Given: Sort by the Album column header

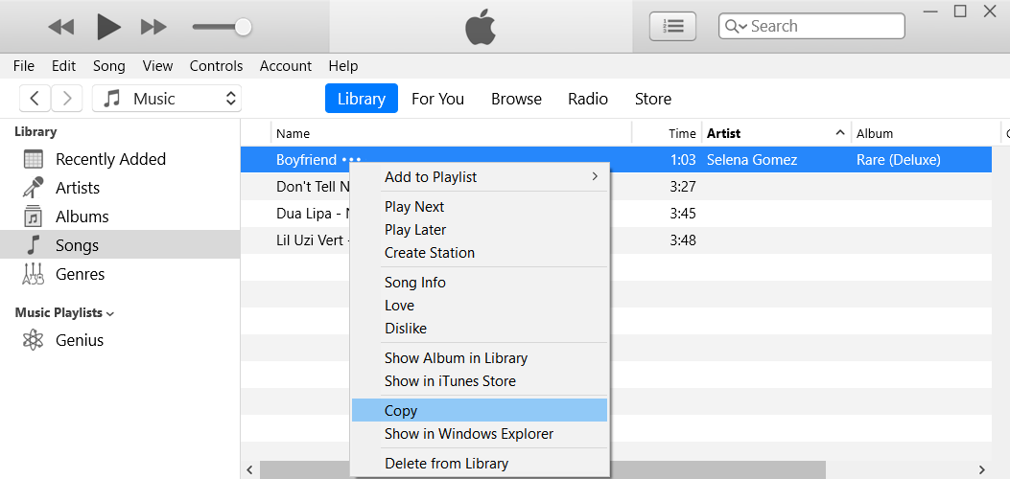Looking at the screenshot, I should [x=926, y=133].
